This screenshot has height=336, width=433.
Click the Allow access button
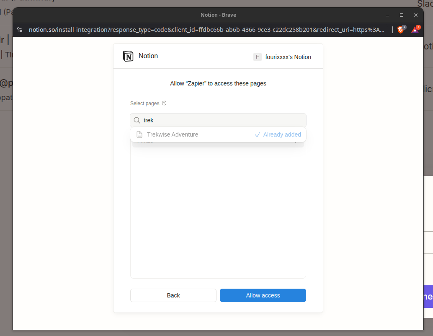tap(263, 295)
